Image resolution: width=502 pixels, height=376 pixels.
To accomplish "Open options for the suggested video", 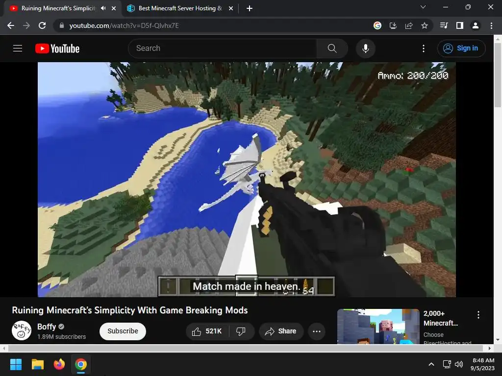I will pyautogui.click(x=478, y=315).
